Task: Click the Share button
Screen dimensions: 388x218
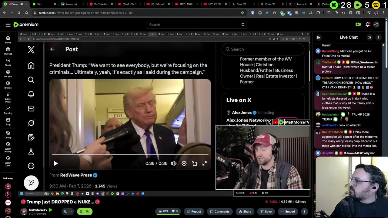Action: [x=245, y=212]
